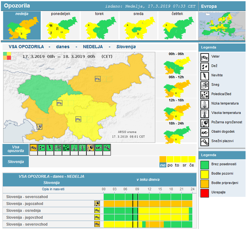Click the orange Bodite pripravljeni swatch
The height and width of the screenshot is (230, 249).
coord(204,184)
